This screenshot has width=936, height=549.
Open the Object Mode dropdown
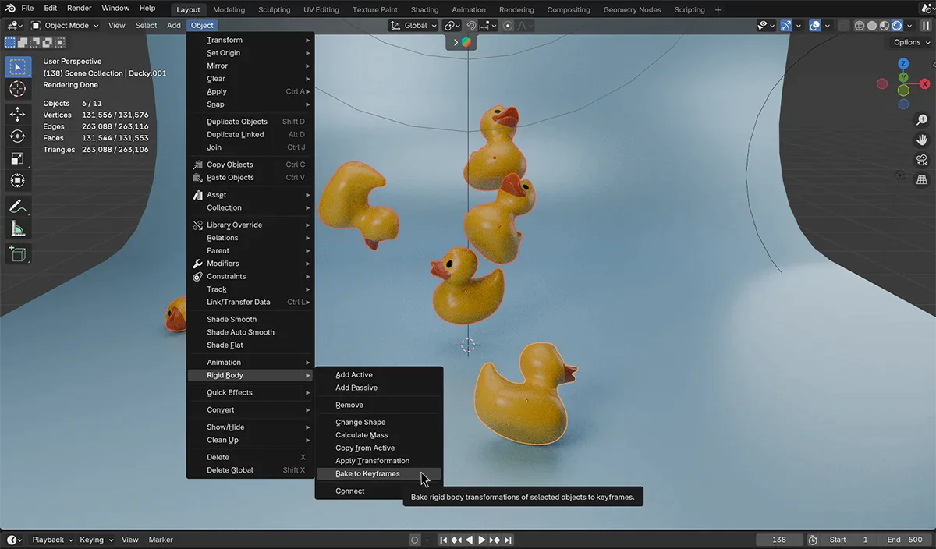(x=66, y=26)
